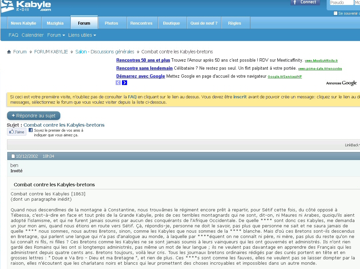Expand the Liens utiles dropdown

coord(82,35)
